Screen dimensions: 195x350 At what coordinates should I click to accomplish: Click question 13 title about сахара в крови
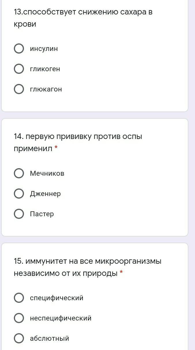[83, 18]
